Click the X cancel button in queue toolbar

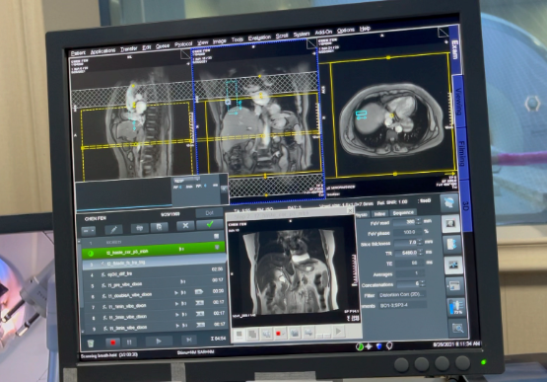tap(185, 226)
